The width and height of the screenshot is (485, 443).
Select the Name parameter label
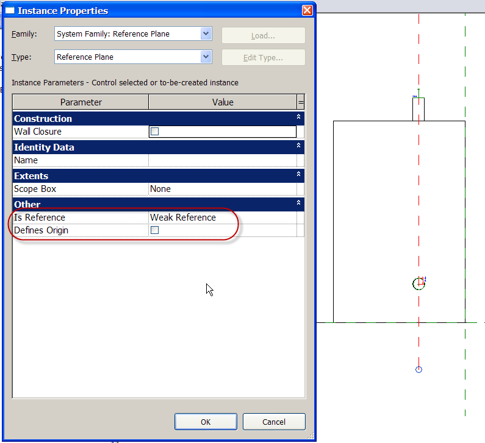(x=26, y=160)
